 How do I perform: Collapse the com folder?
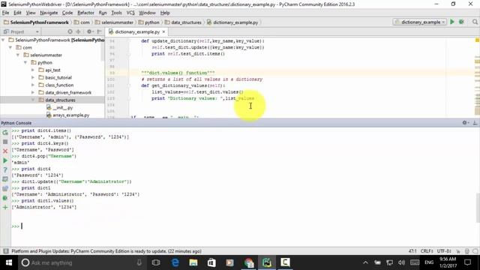coord(10,47)
